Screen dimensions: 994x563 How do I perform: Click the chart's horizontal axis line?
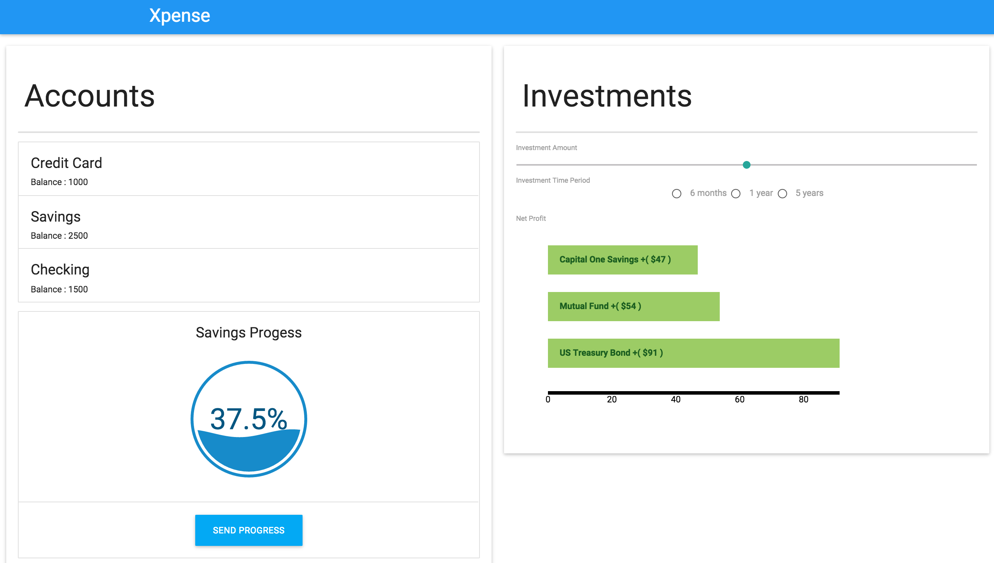(x=693, y=393)
